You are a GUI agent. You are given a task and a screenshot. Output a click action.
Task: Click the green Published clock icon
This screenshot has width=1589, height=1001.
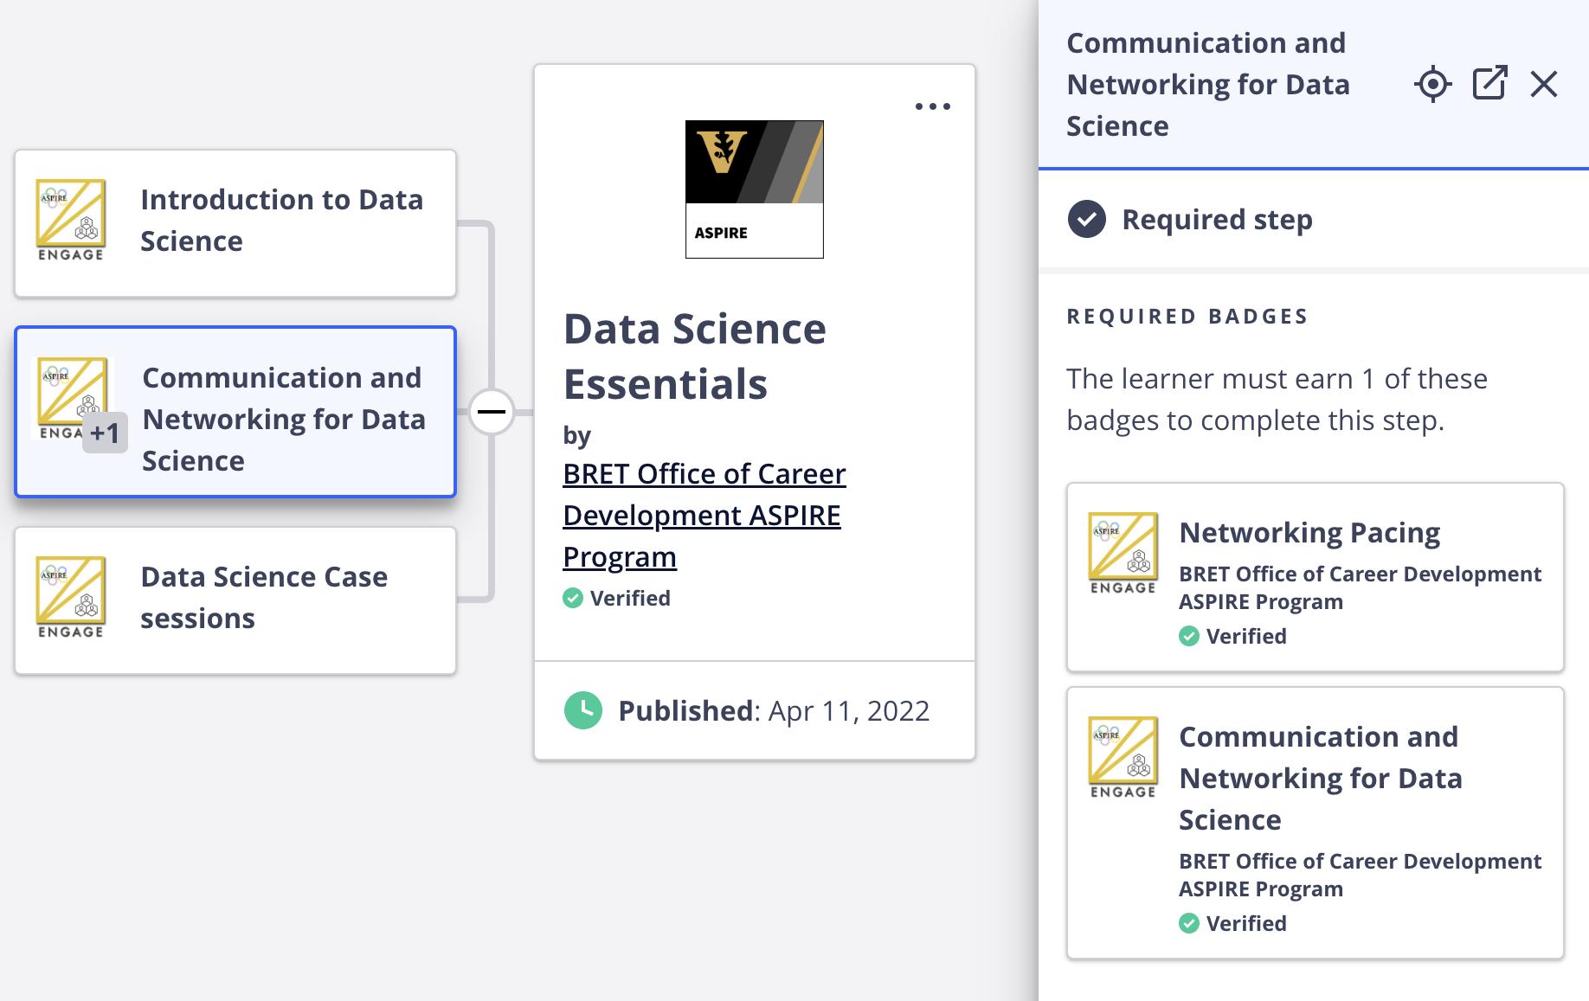coord(582,710)
